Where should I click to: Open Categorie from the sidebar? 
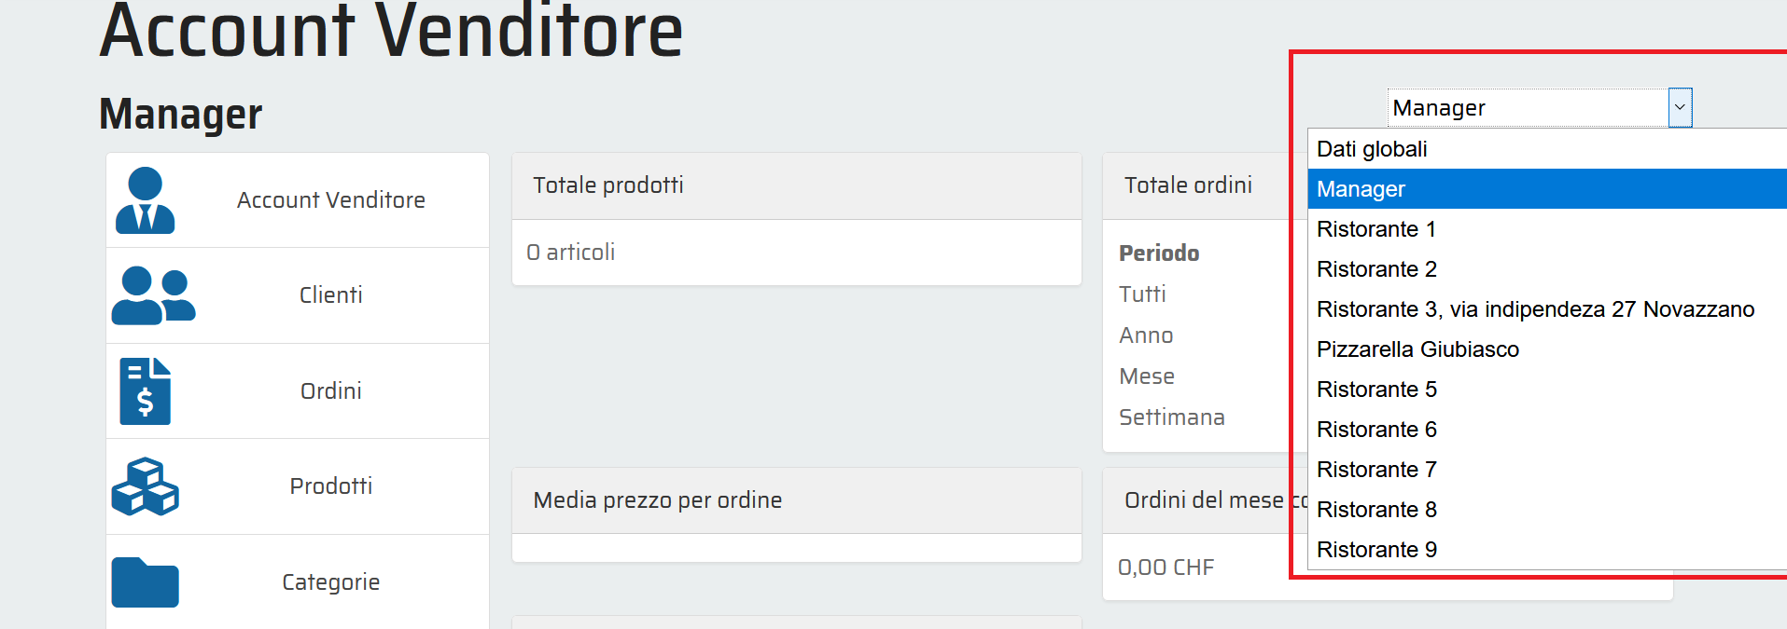click(x=330, y=582)
